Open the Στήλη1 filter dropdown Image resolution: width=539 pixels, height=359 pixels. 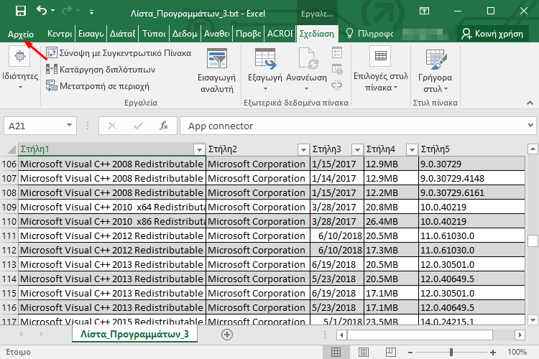pyautogui.click(x=199, y=149)
